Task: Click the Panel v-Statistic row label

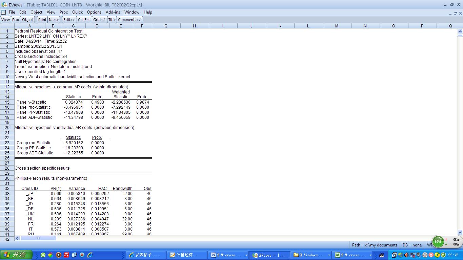Action: coord(31,102)
